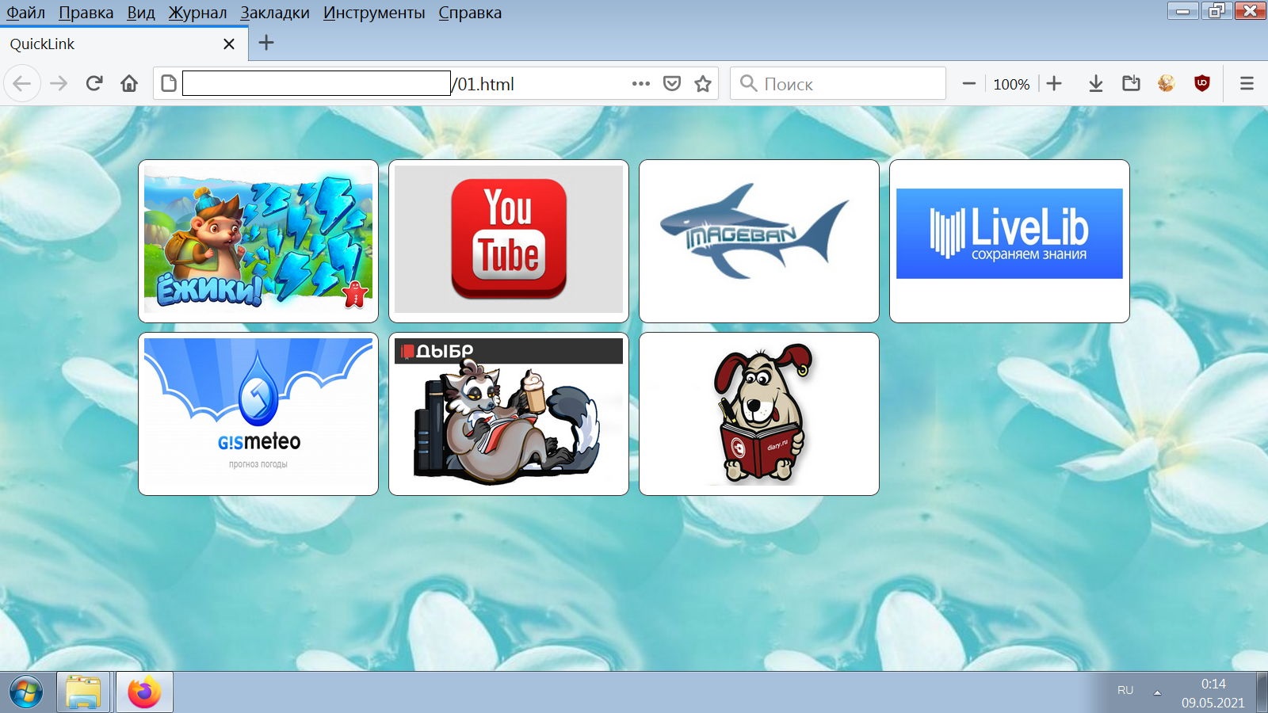Viewport: 1268px width, 713px height.
Task: Minimize the Firefox window
Action: click(1182, 10)
